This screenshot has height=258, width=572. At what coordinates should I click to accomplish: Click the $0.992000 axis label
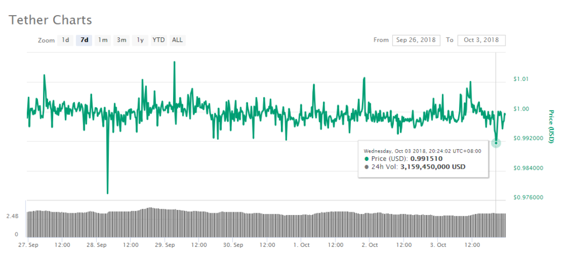[x=528, y=138]
